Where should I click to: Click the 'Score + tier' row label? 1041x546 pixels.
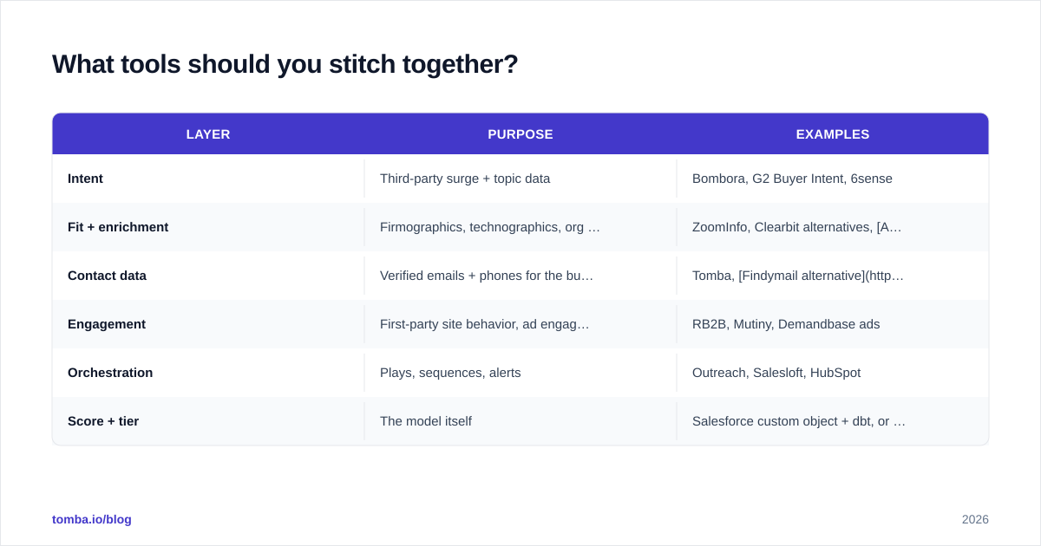(x=103, y=421)
